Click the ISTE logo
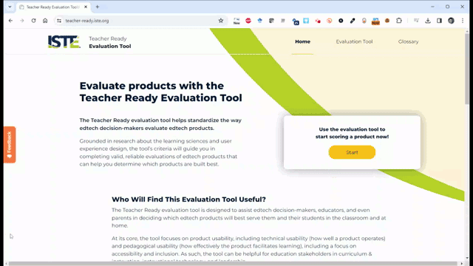Viewport: 473px width, 266px height. pyautogui.click(x=64, y=41)
